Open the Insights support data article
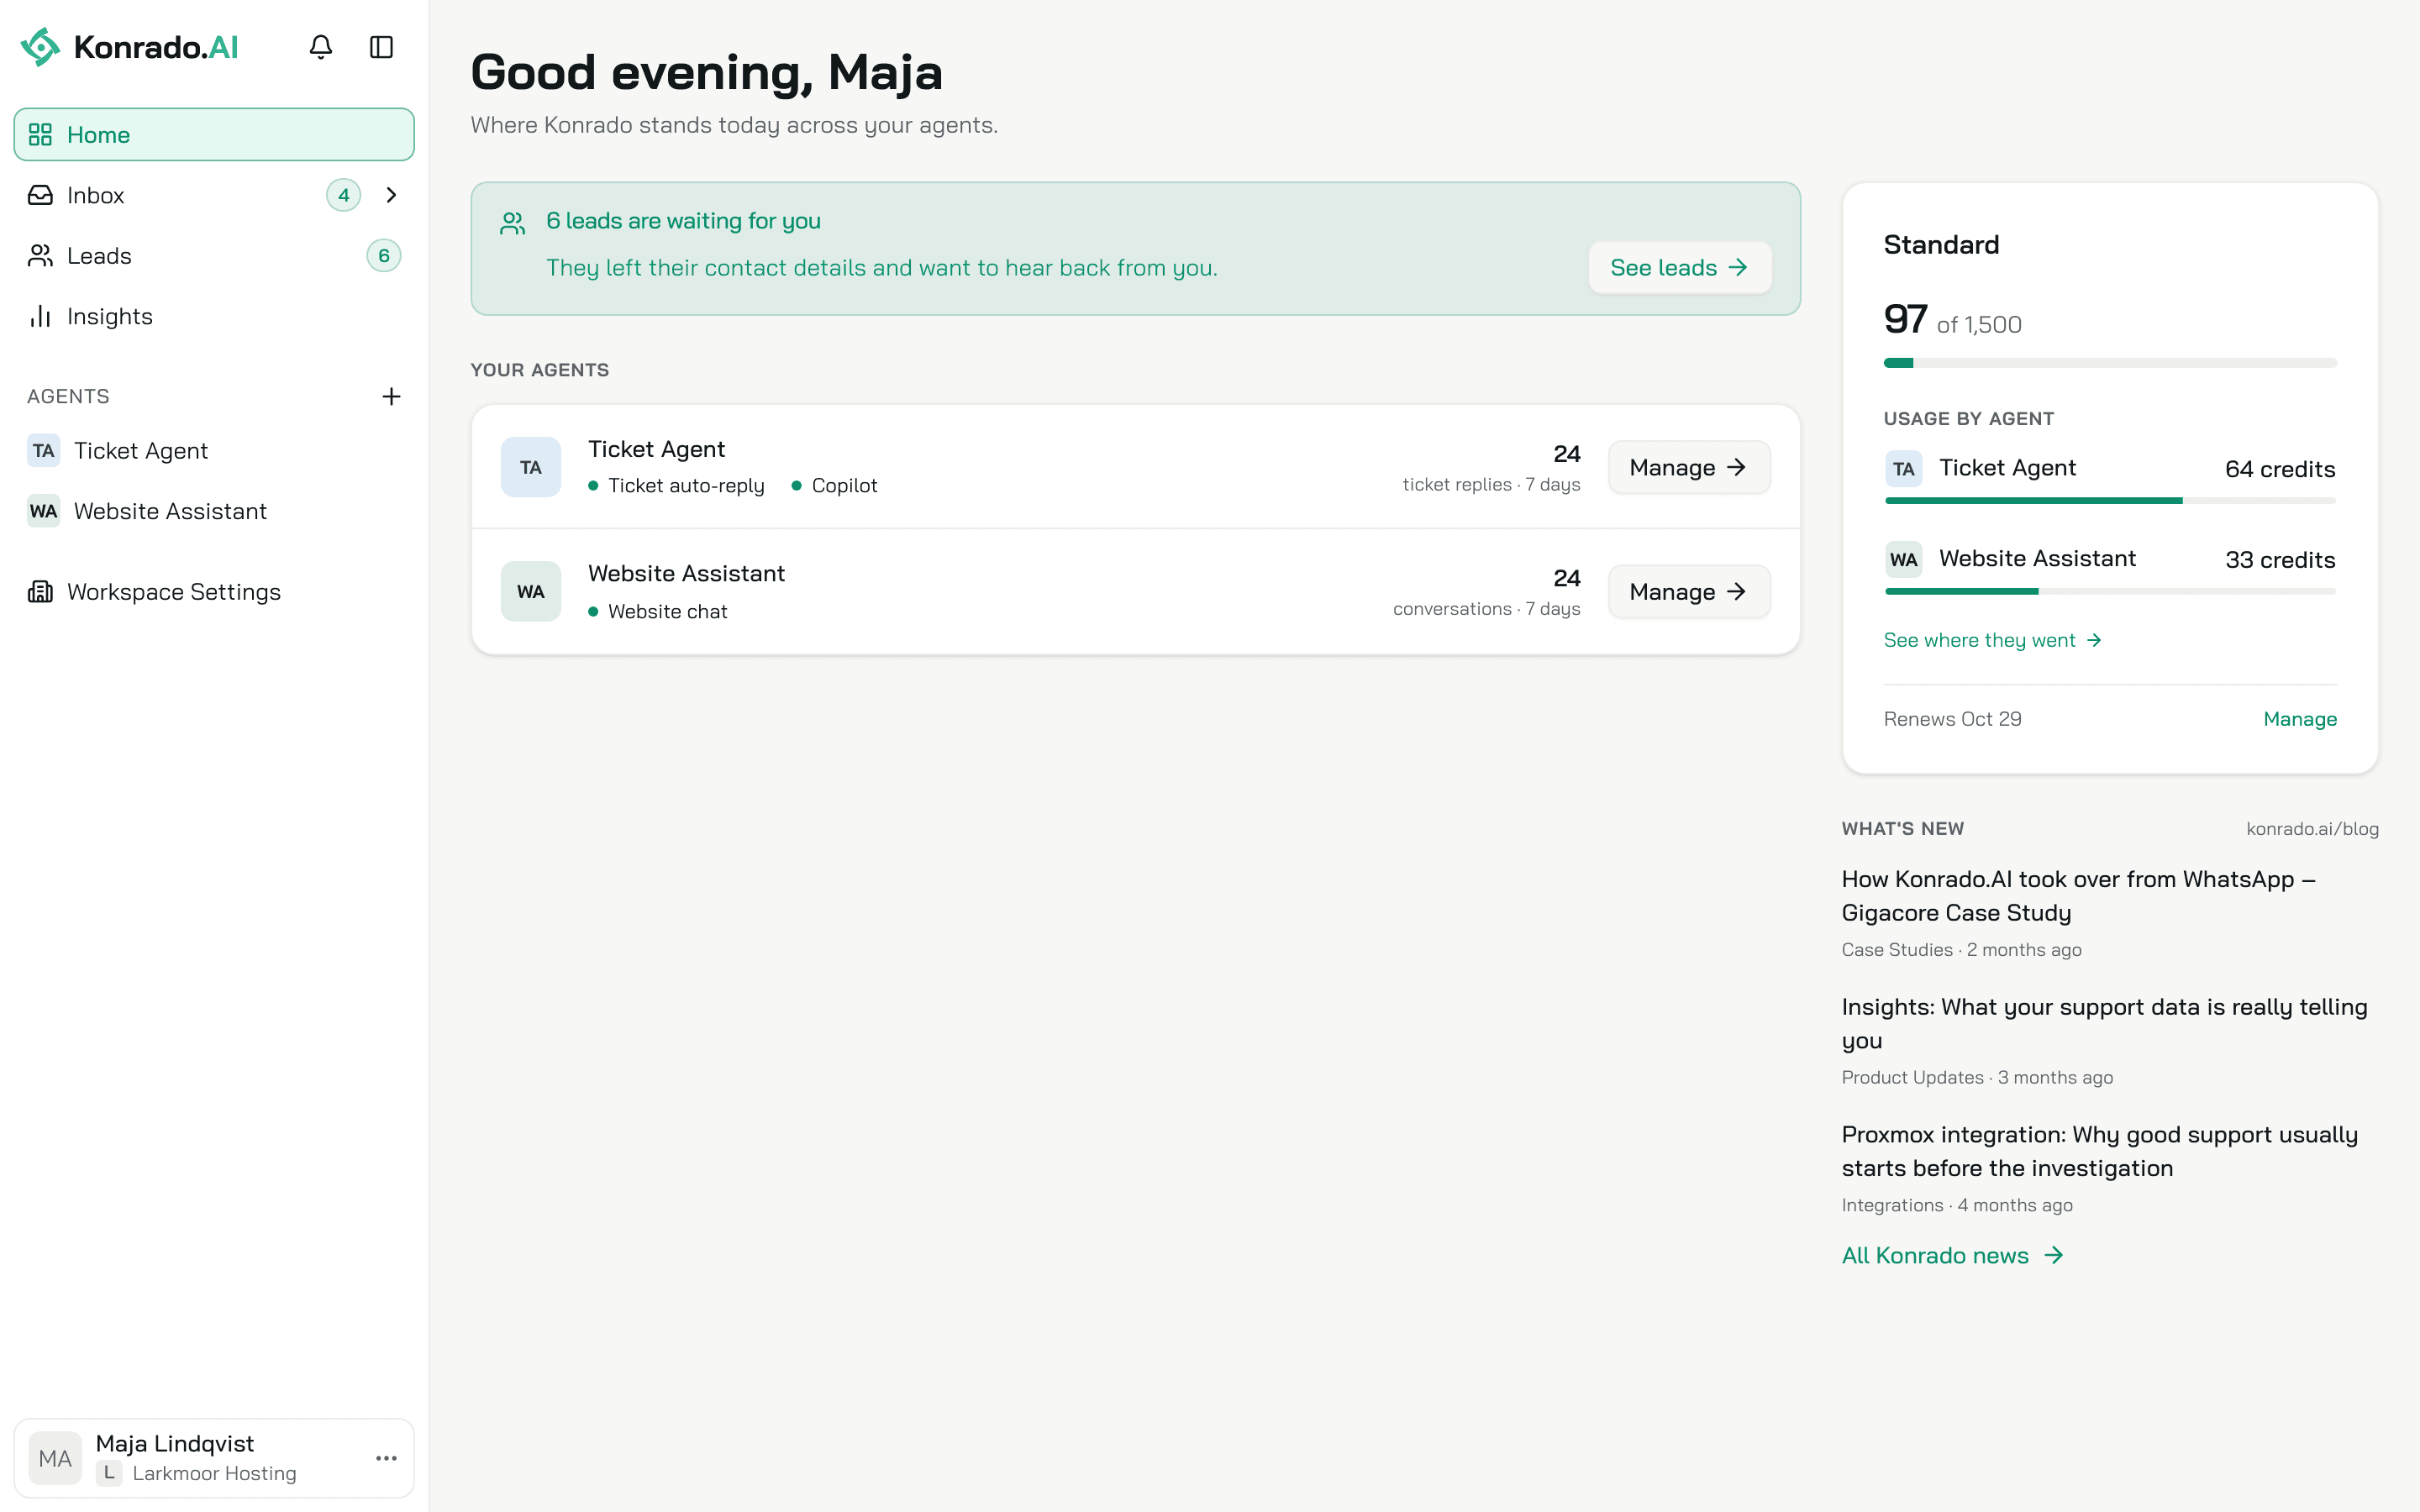This screenshot has width=2420, height=1512. coord(2104,1023)
